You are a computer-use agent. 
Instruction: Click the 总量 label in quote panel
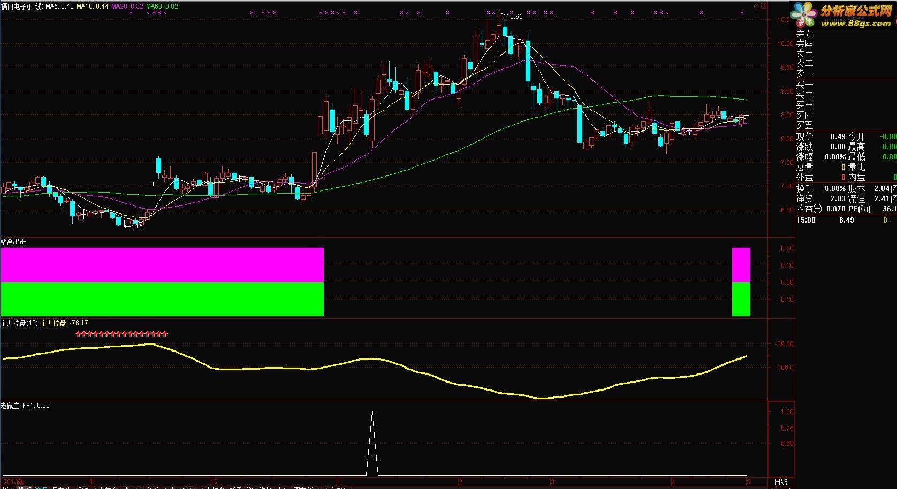804,167
